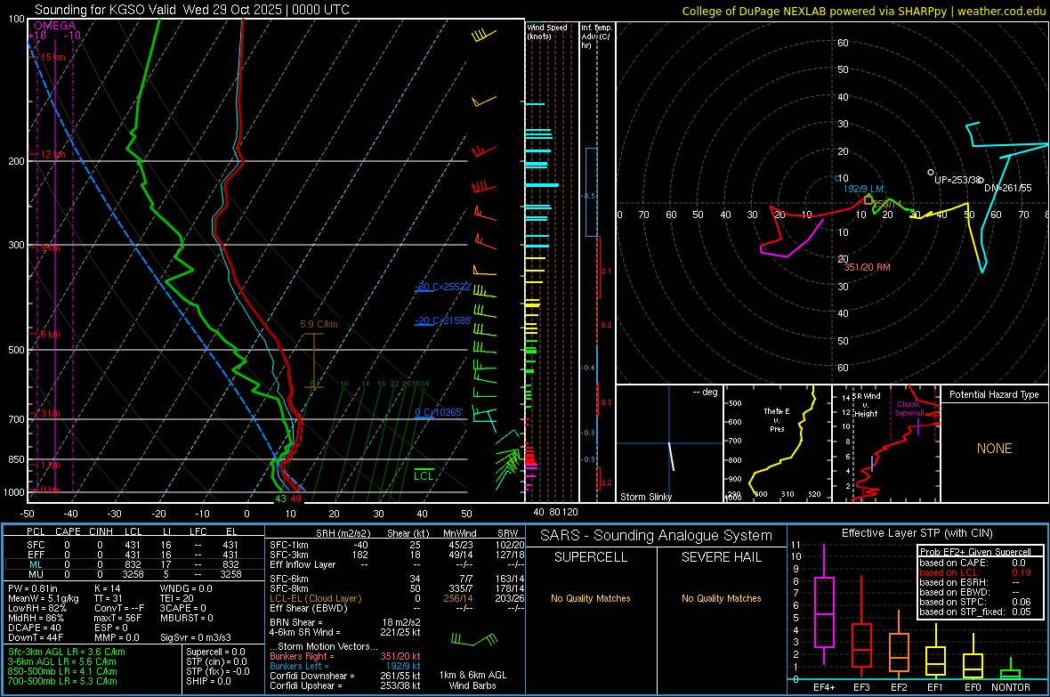Click the Wind Speed (knots) panel header

click(547, 31)
